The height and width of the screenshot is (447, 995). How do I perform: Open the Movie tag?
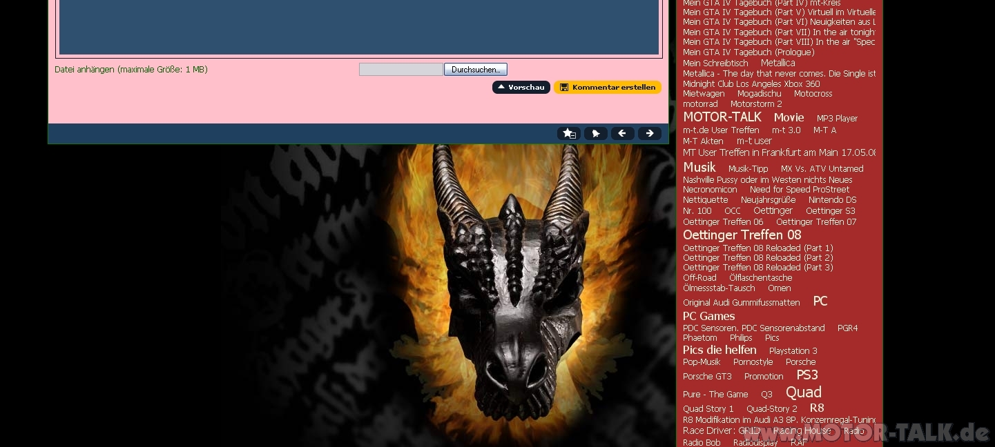[789, 118]
